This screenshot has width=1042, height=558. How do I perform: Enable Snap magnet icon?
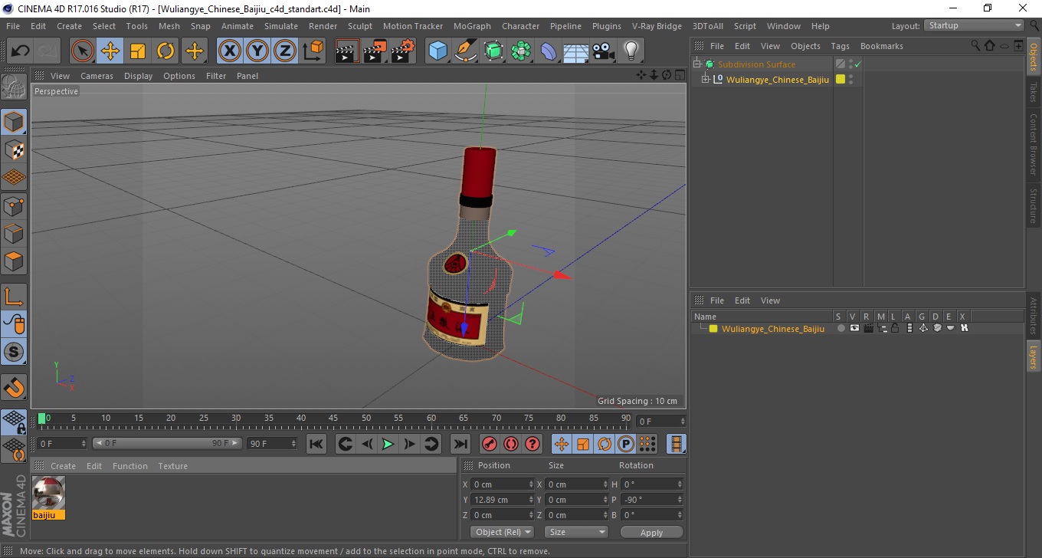click(14, 387)
